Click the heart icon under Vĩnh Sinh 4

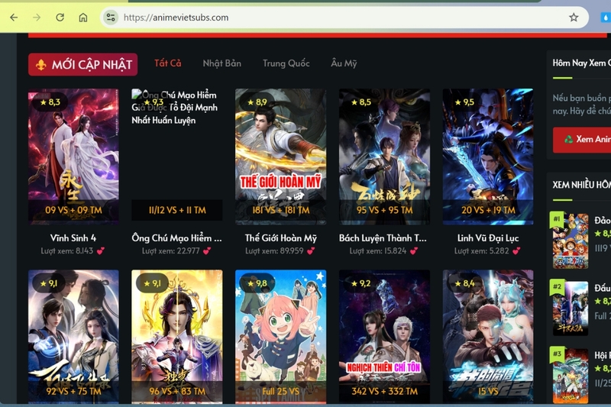pos(101,251)
